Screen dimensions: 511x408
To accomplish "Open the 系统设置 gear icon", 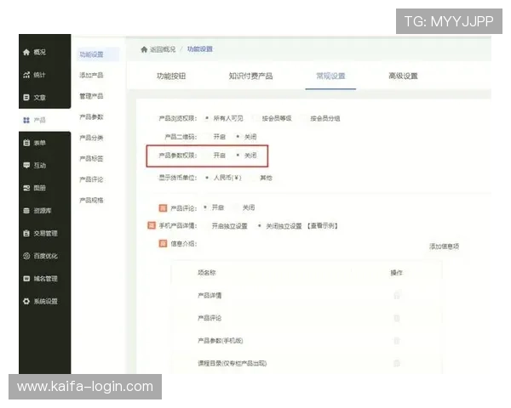I will point(26,301).
